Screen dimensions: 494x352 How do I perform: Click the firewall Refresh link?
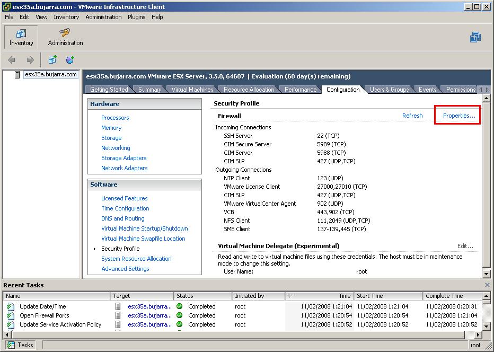pyautogui.click(x=412, y=116)
